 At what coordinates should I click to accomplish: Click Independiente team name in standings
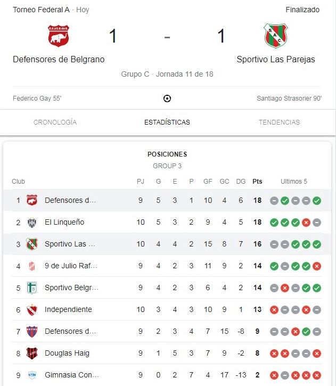point(68,310)
